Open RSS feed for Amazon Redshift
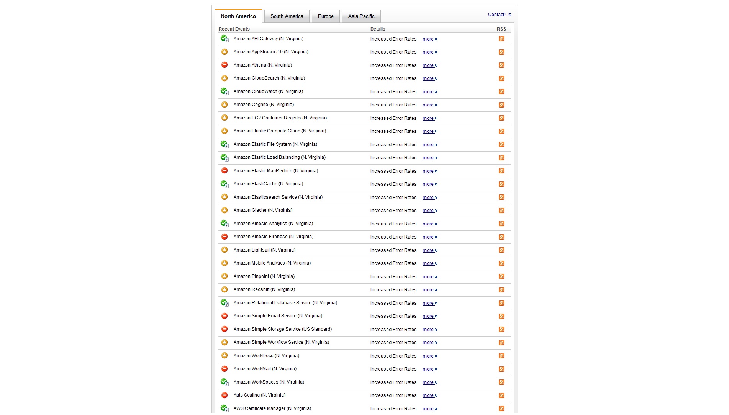This screenshot has width=729, height=415. pyautogui.click(x=501, y=290)
